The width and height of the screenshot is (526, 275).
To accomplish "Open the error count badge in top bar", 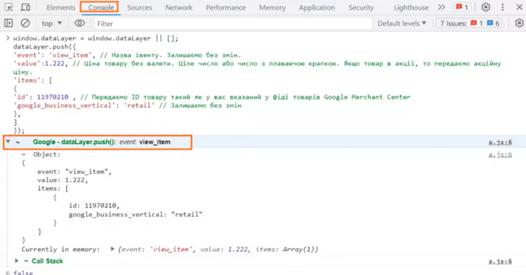I will click(x=462, y=7).
